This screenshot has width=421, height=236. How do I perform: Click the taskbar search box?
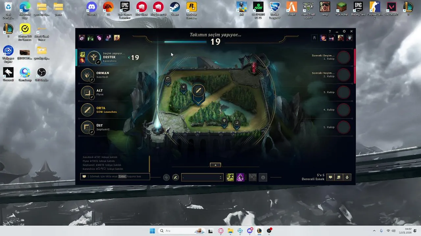[x=182, y=231]
